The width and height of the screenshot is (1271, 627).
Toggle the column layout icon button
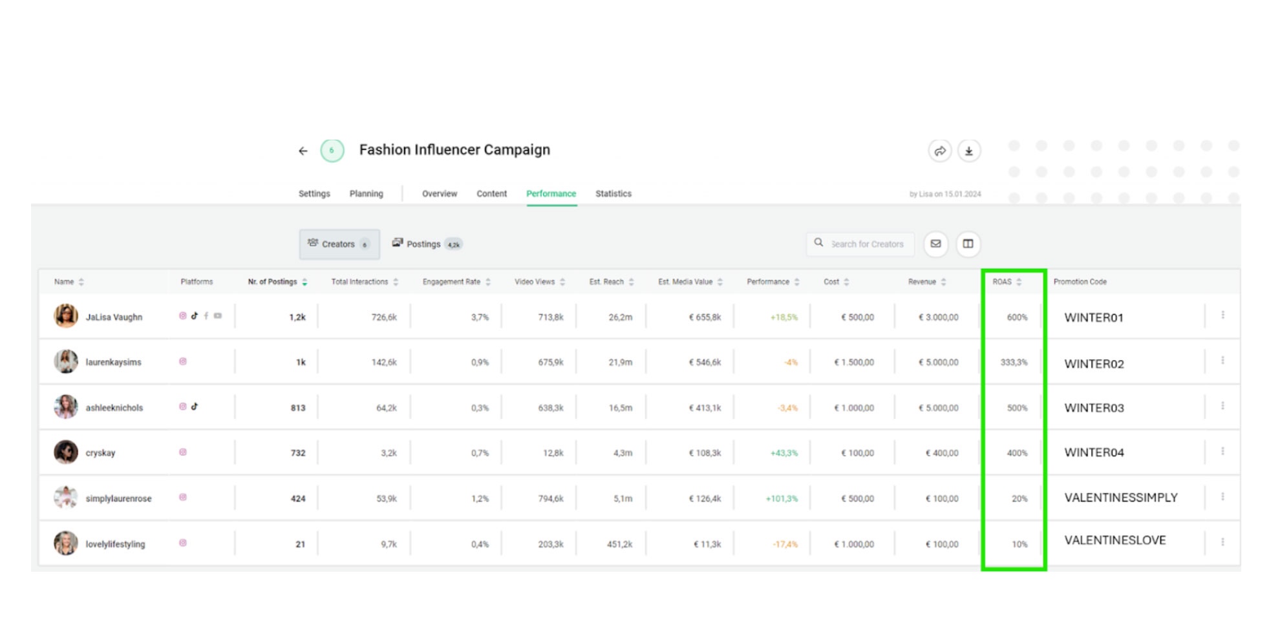tap(968, 244)
